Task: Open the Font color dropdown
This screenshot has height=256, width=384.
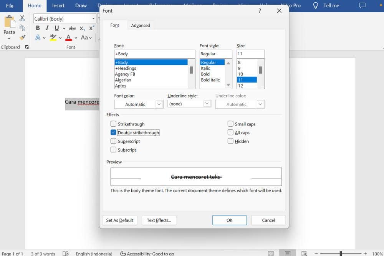Action: coord(159,104)
